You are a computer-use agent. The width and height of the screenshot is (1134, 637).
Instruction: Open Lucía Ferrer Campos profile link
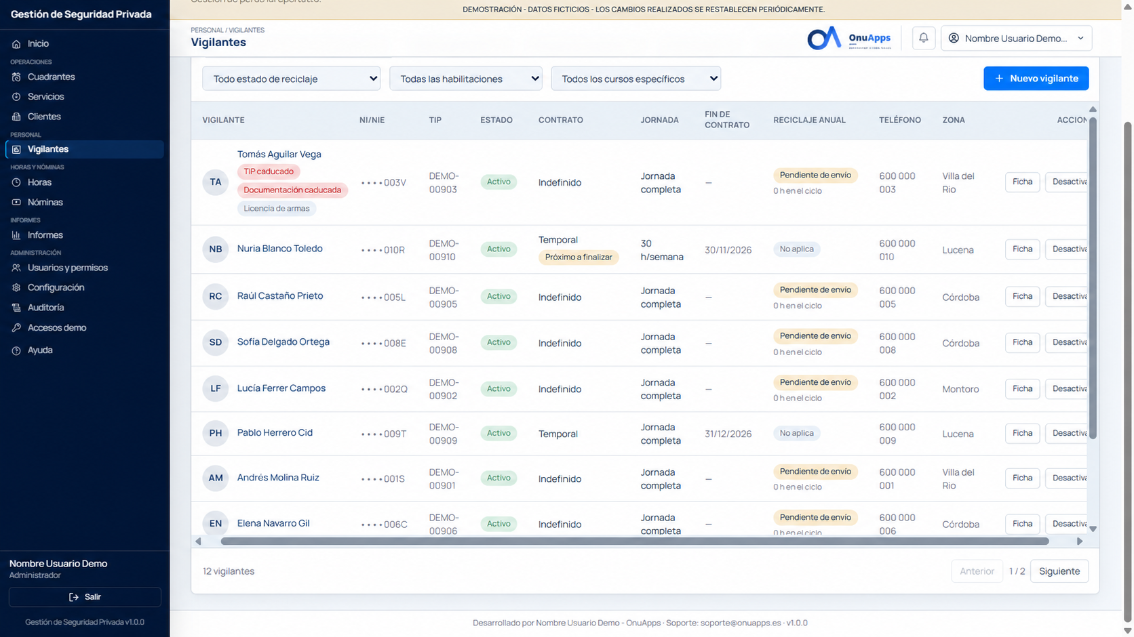(281, 388)
